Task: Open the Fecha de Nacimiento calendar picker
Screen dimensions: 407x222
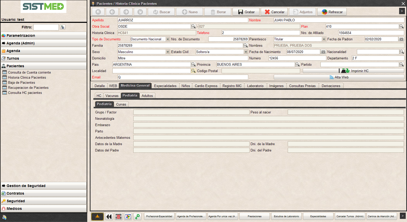Action: pyautogui.click(x=323, y=52)
